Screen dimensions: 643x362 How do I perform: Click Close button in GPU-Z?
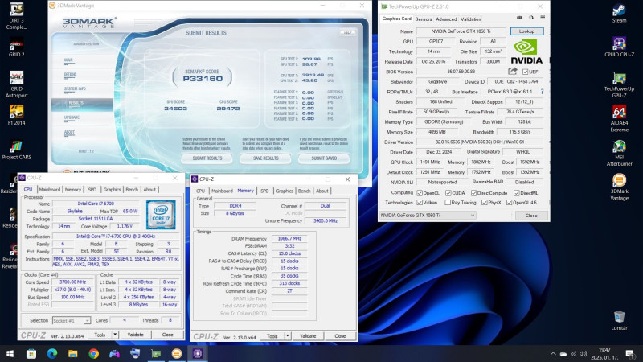click(x=531, y=216)
